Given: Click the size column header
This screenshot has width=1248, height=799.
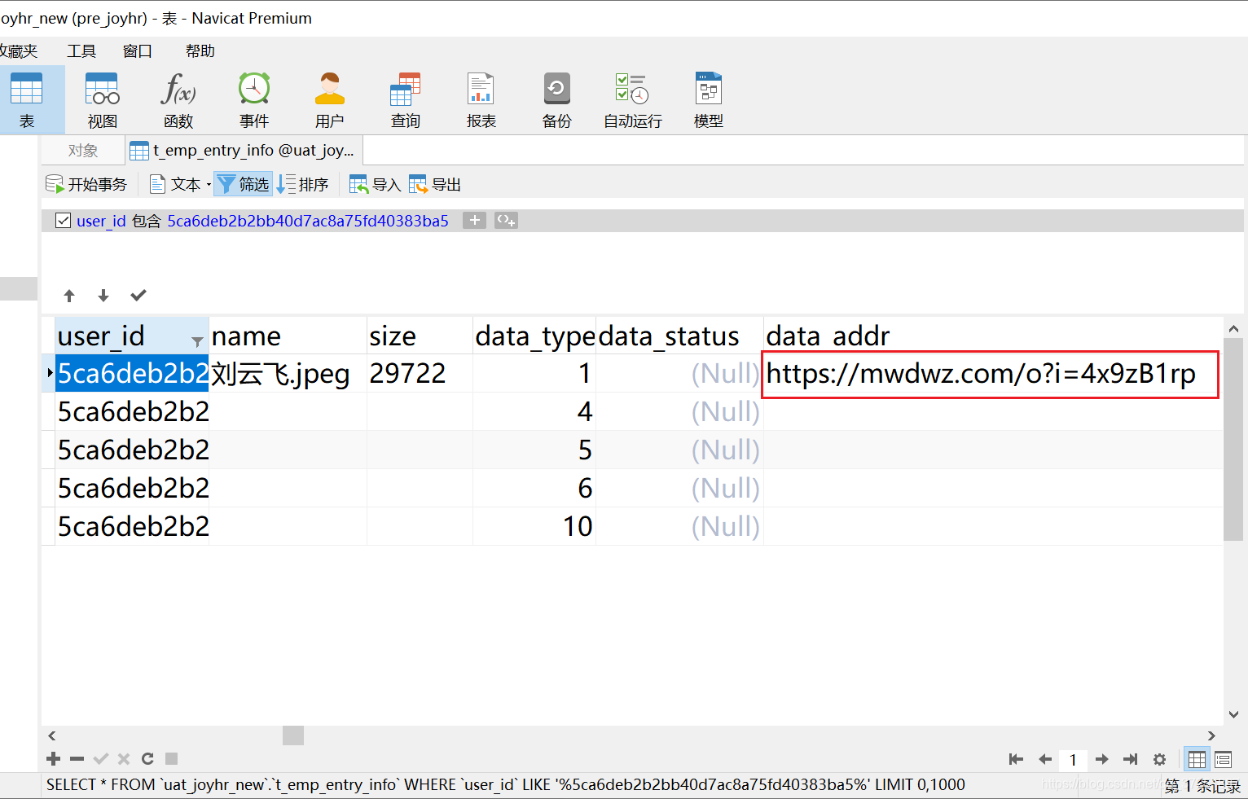Looking at the screenshot, I should pos(420,336).
